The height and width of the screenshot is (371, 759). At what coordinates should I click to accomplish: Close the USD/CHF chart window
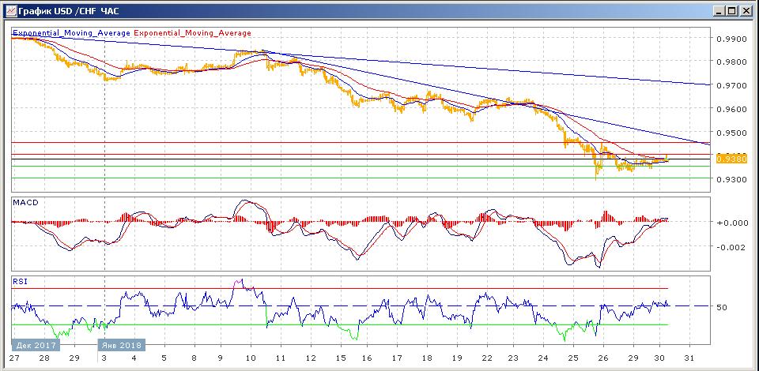tap(745, 10)
